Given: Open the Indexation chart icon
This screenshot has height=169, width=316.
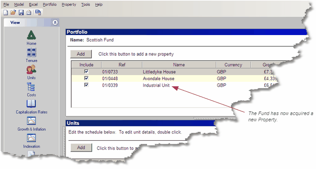Looking at the screenshot, I should tap(31, 138).
